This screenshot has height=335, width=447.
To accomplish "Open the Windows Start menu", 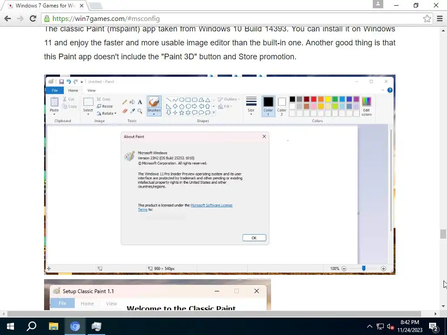I will coord(10,326).
